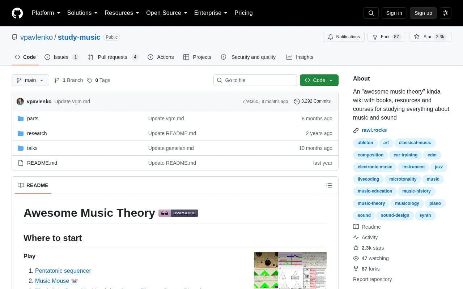Open the green Code dropdown
Viewport: 463px width, 289px height.
(319, 80)
